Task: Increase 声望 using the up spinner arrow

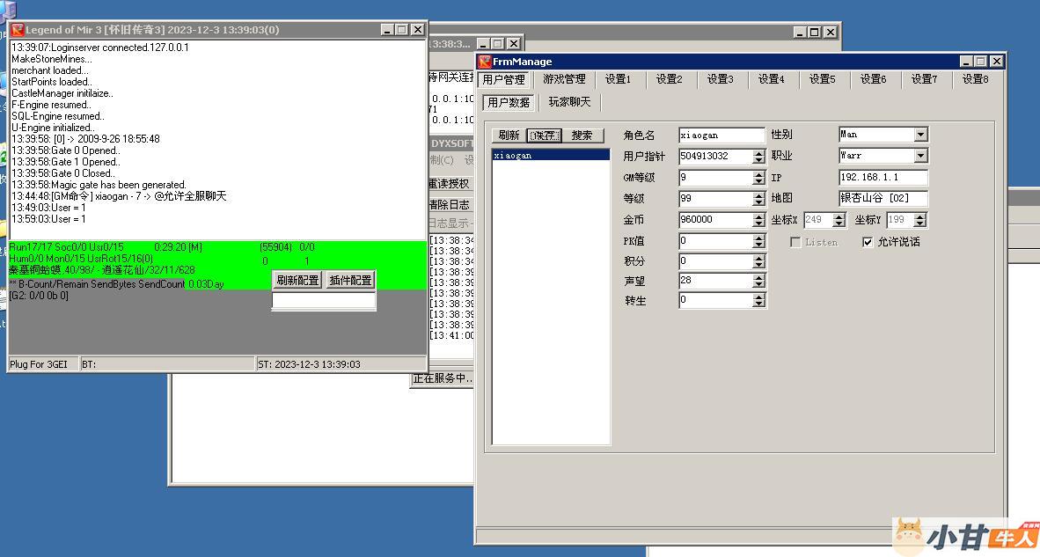Action: pyautogui.click(x=758, y=276)
